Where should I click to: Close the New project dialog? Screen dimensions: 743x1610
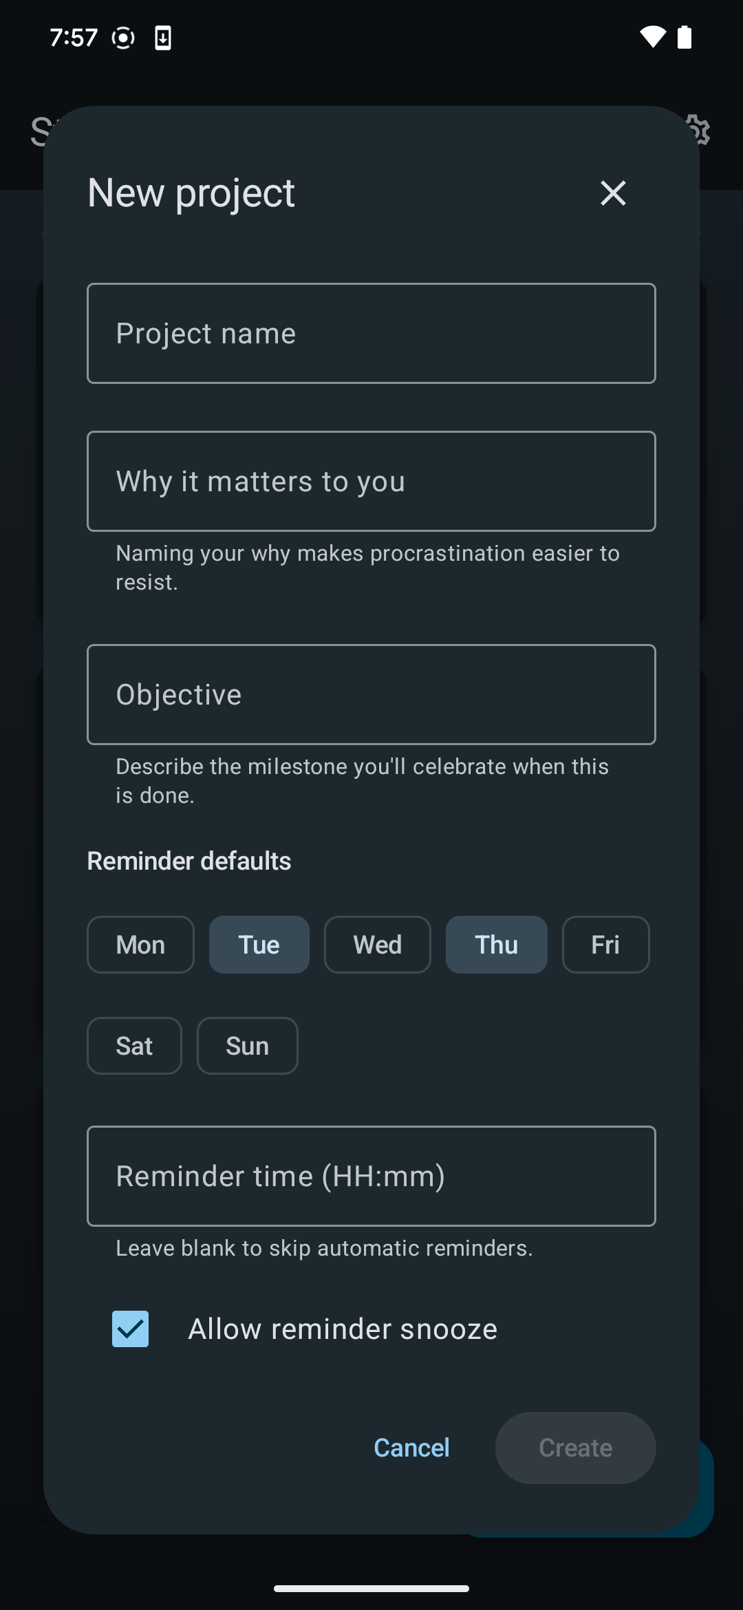[x=612, y=193]
